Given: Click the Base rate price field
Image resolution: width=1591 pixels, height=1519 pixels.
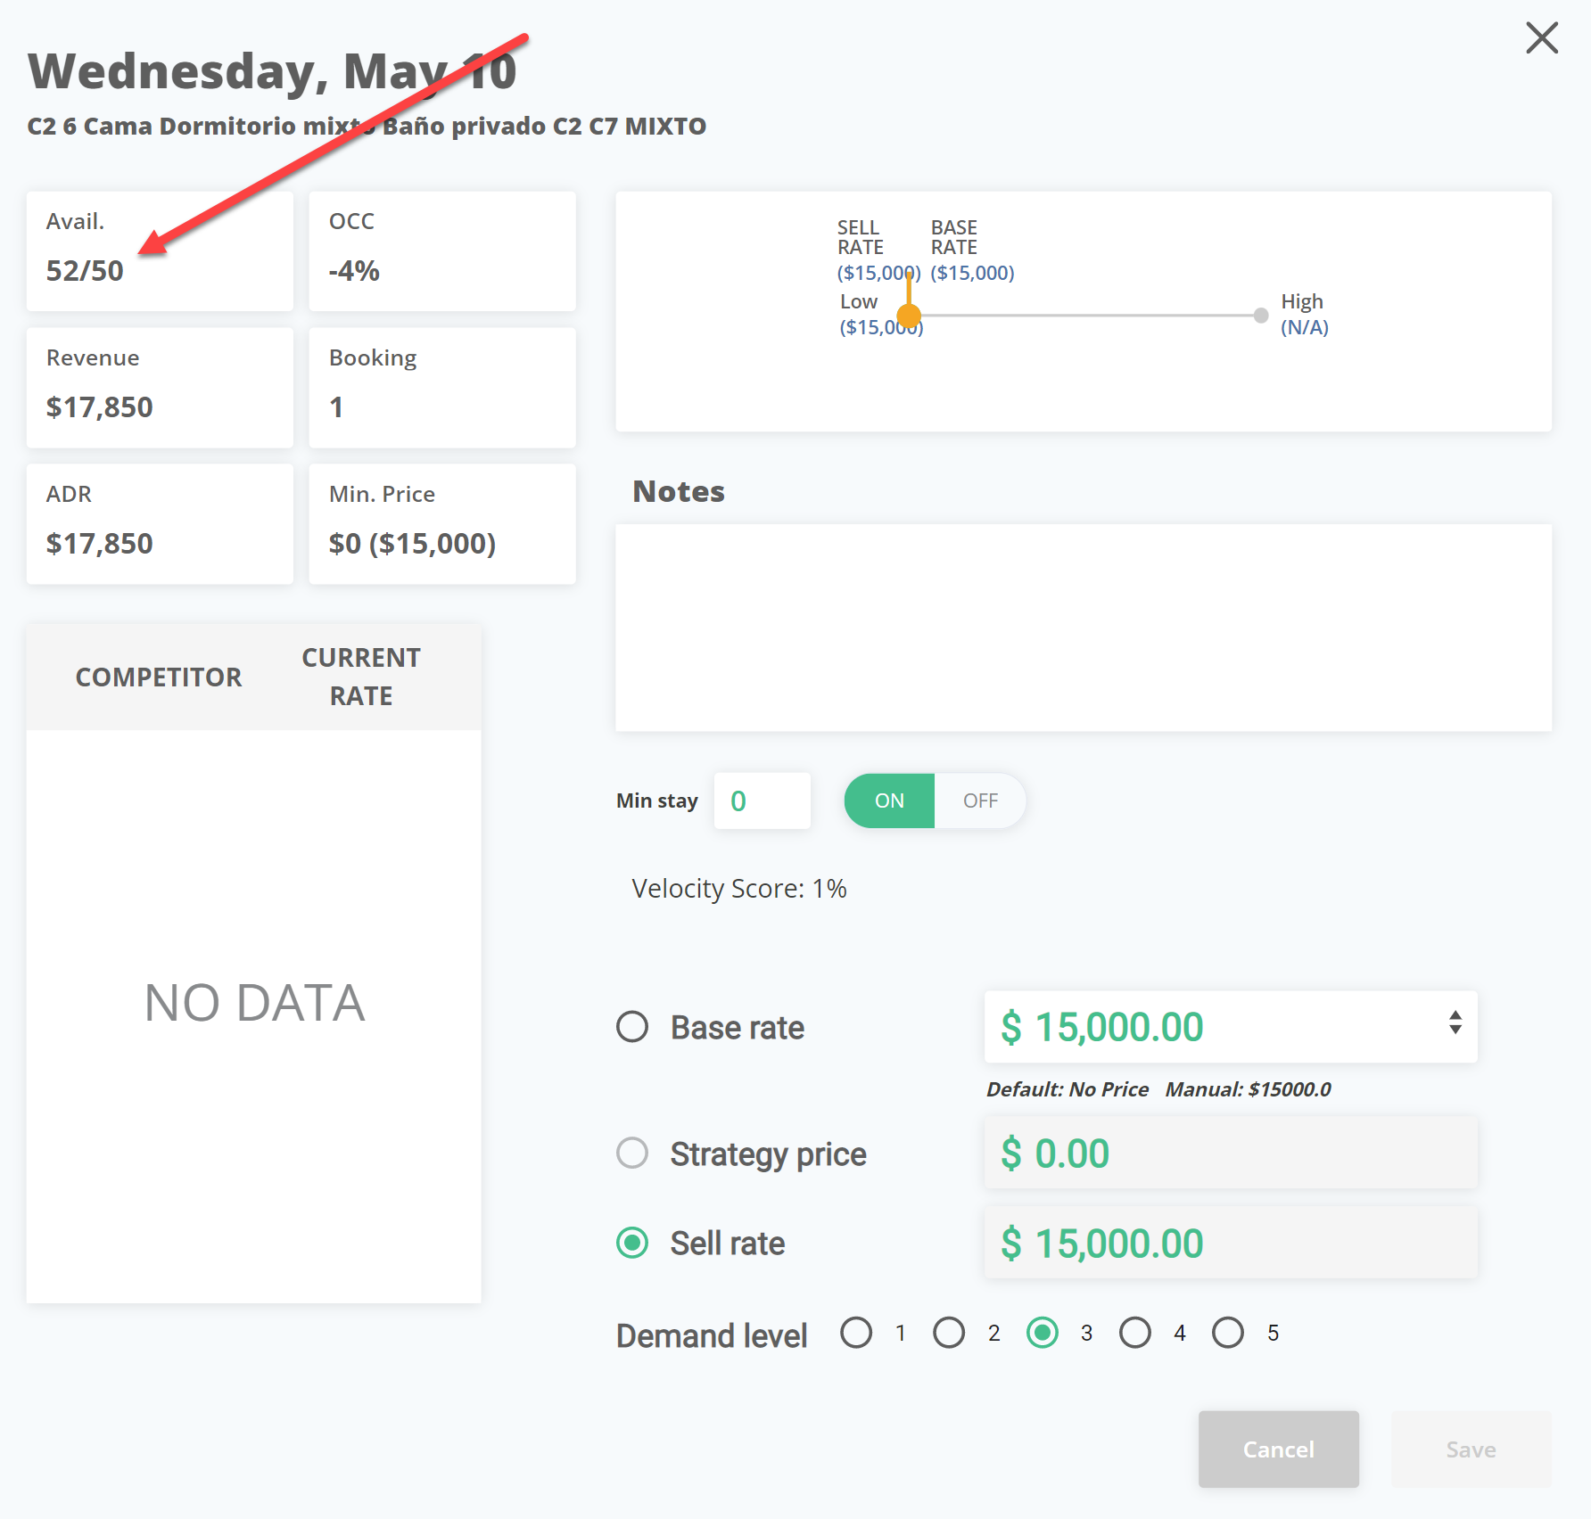Looking at the screenshot, I should coord(1213,1027).
